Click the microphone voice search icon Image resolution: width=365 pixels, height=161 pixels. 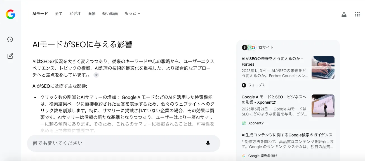[x=208, y=143]
